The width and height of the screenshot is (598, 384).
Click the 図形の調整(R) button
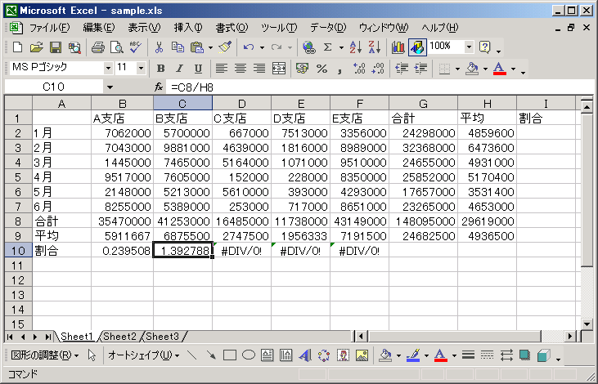point(45,355)
